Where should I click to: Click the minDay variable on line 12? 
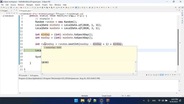(x=45, y=35)
